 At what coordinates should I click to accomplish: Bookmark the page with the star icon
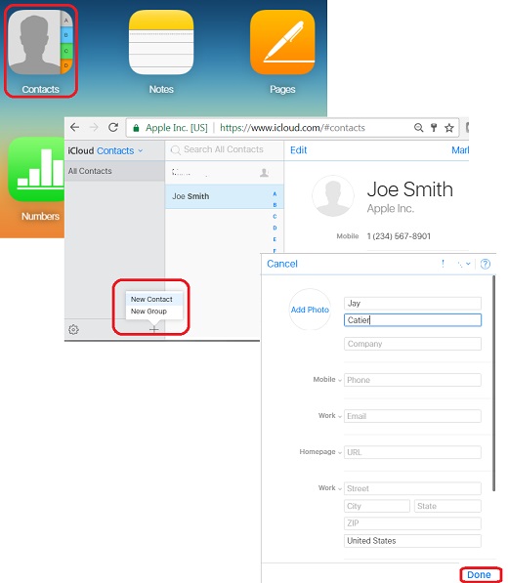tap(449, 128)
